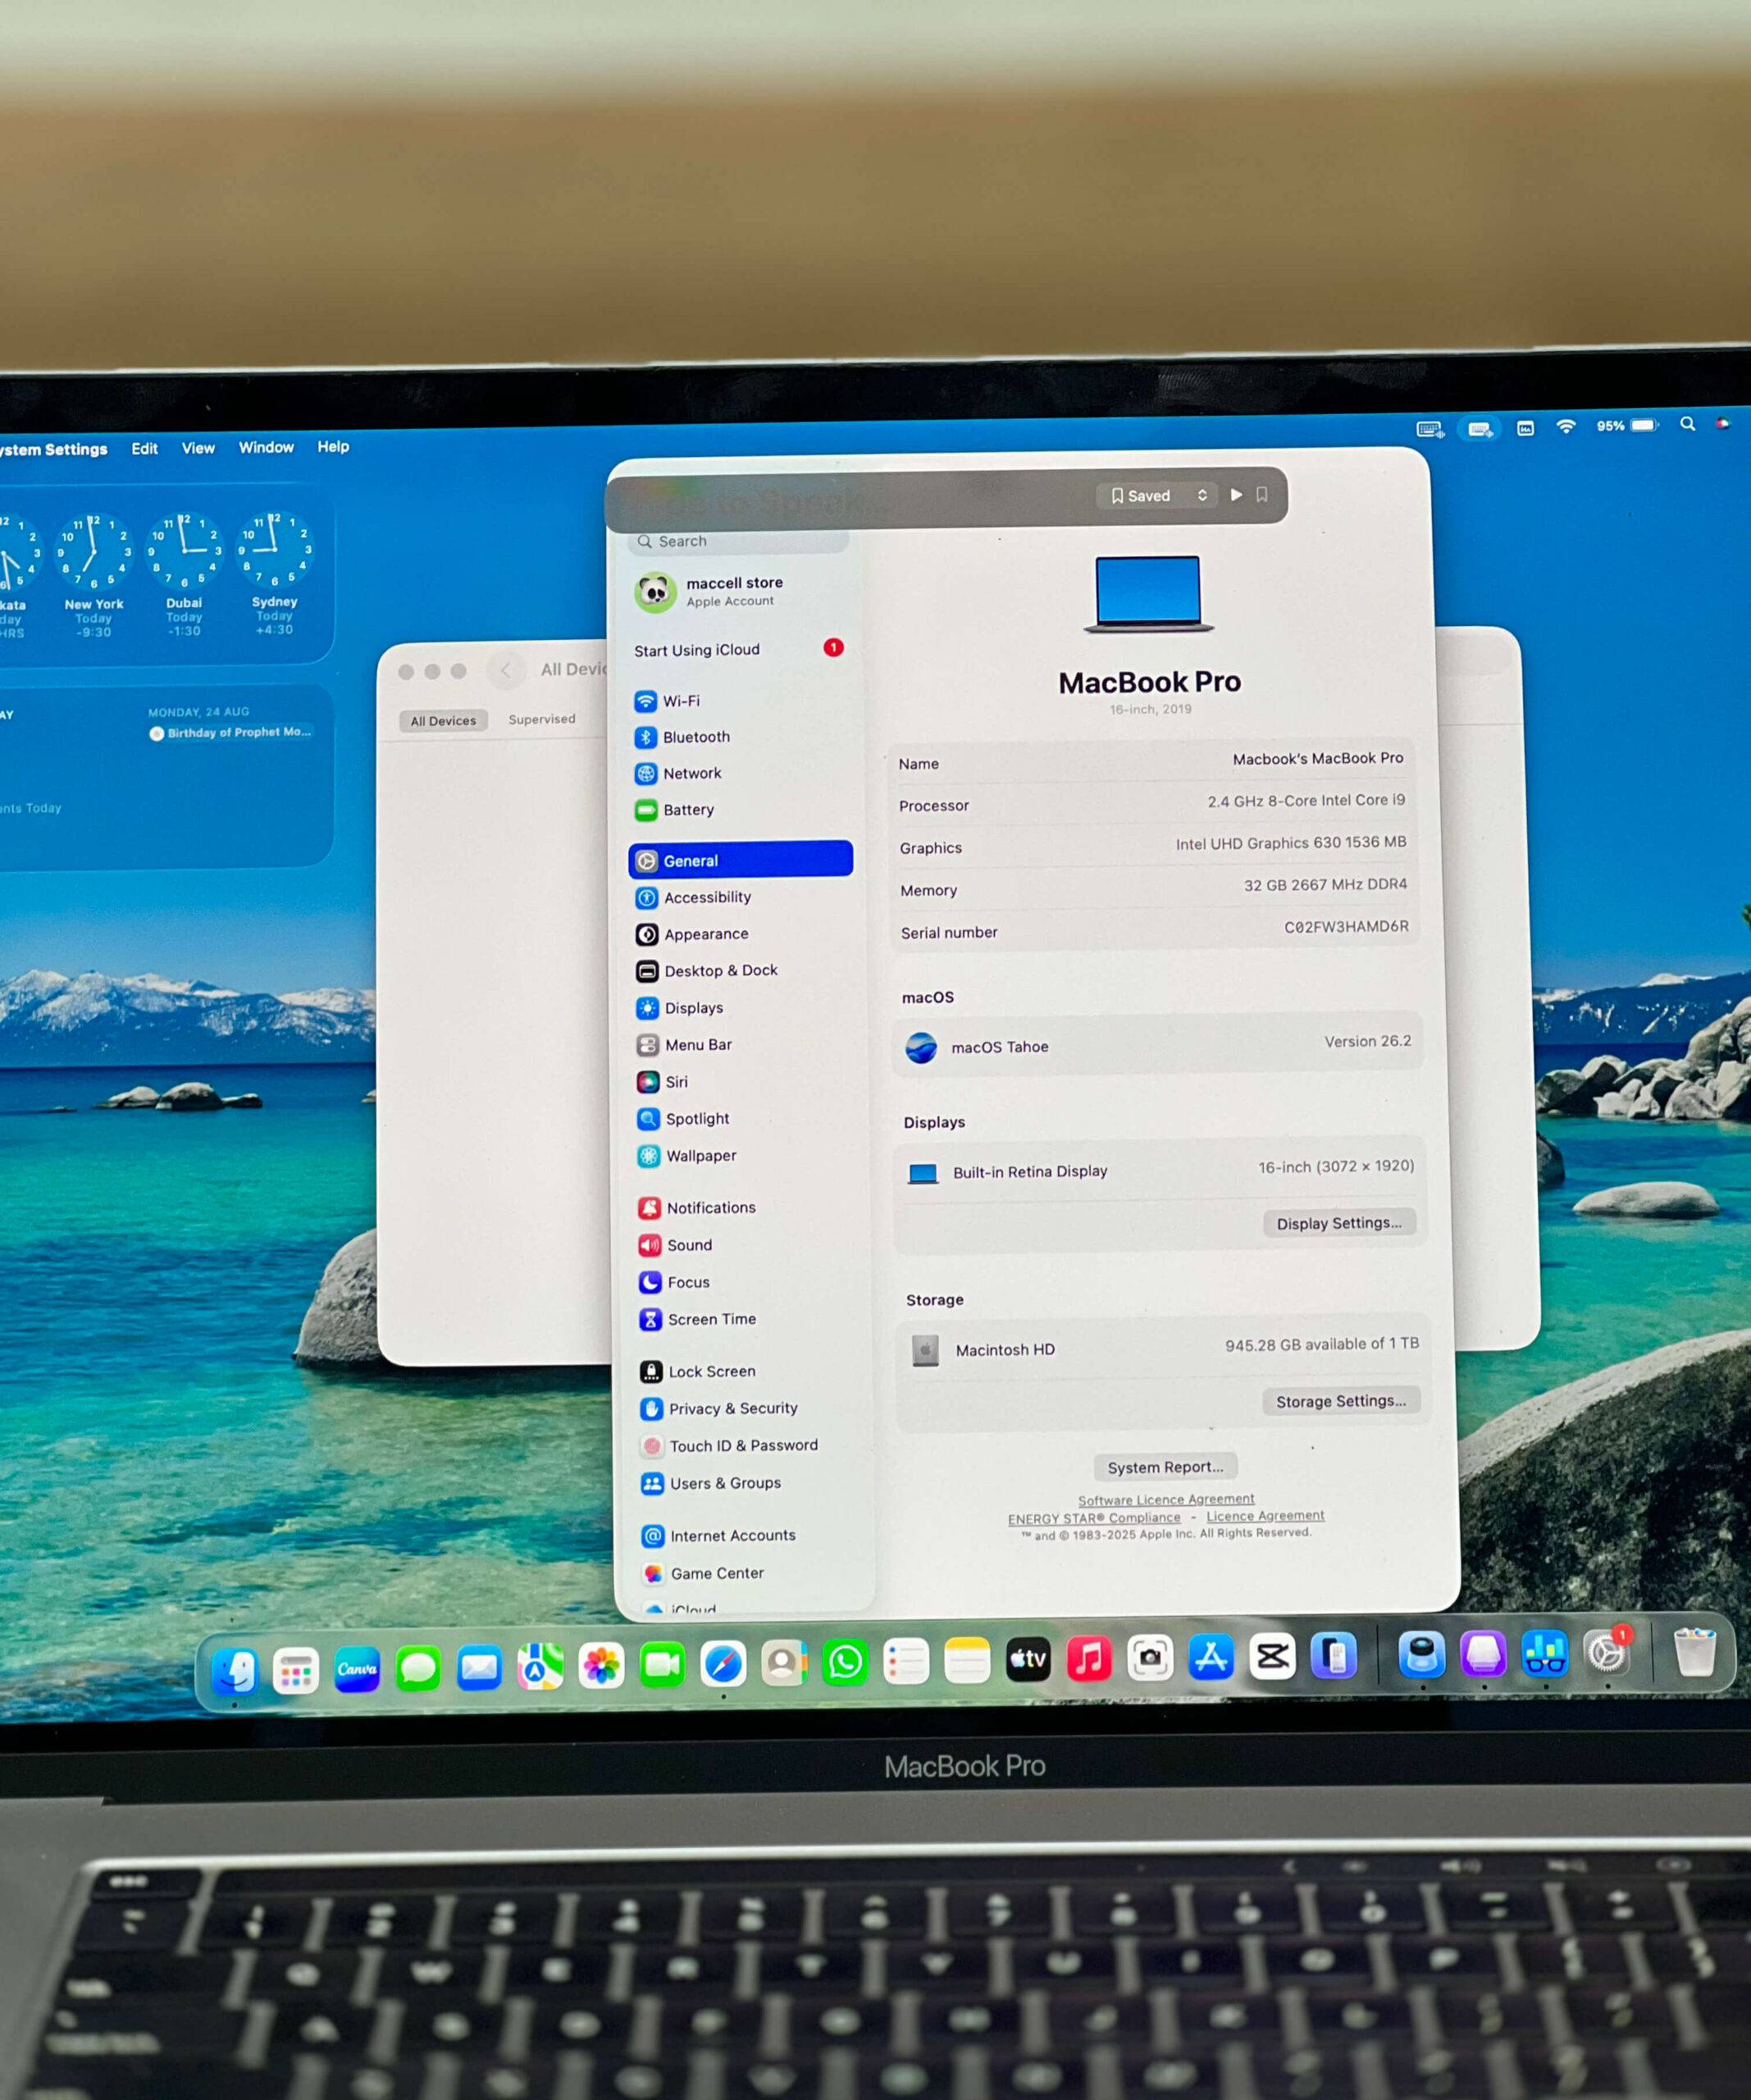Open WhatsApp from the Dock
The image size is (1751, 2100).
click(845, 1662)
